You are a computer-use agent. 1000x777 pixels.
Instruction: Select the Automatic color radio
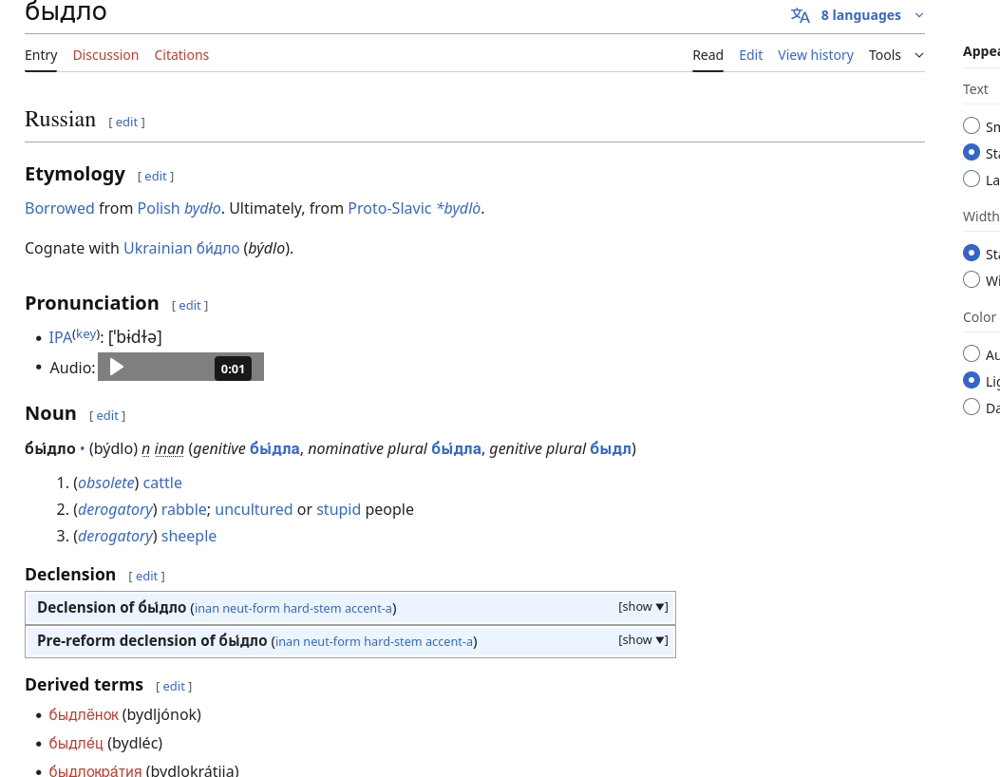pyautogui.click(x=972, y=353)
